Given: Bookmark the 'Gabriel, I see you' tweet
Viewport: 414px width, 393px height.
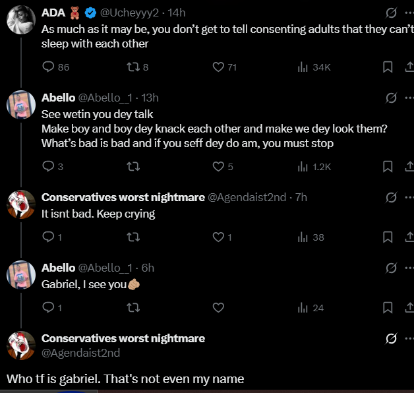Looking at the screenshot, I should tap(388, 307).
